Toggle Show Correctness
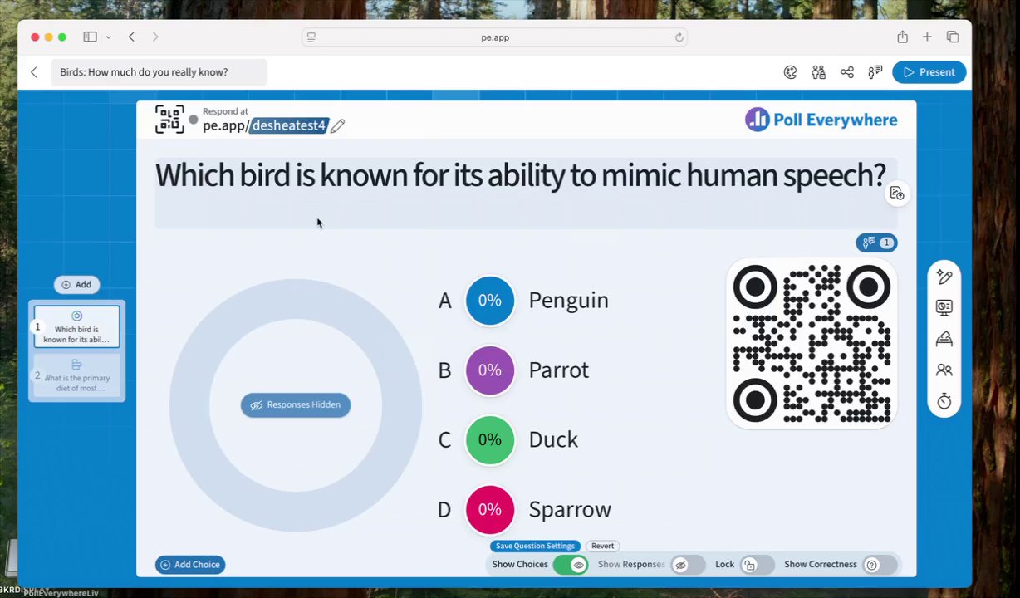The image size is (1020, 598). 880,565
